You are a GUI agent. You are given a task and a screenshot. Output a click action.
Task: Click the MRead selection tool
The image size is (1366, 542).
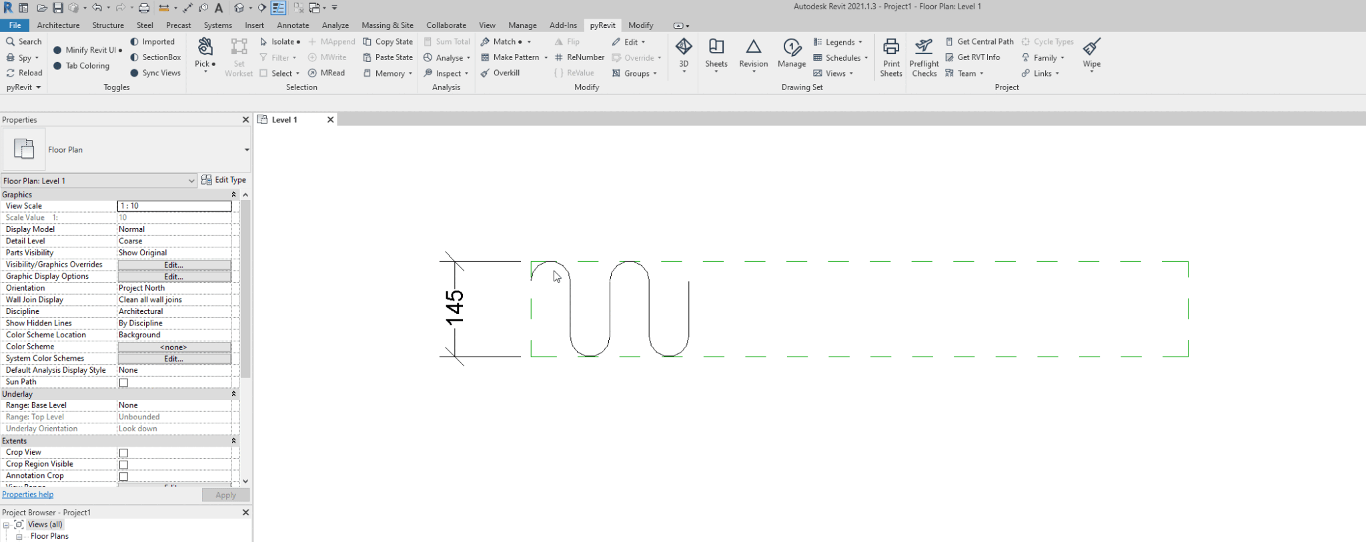point(326,73)
